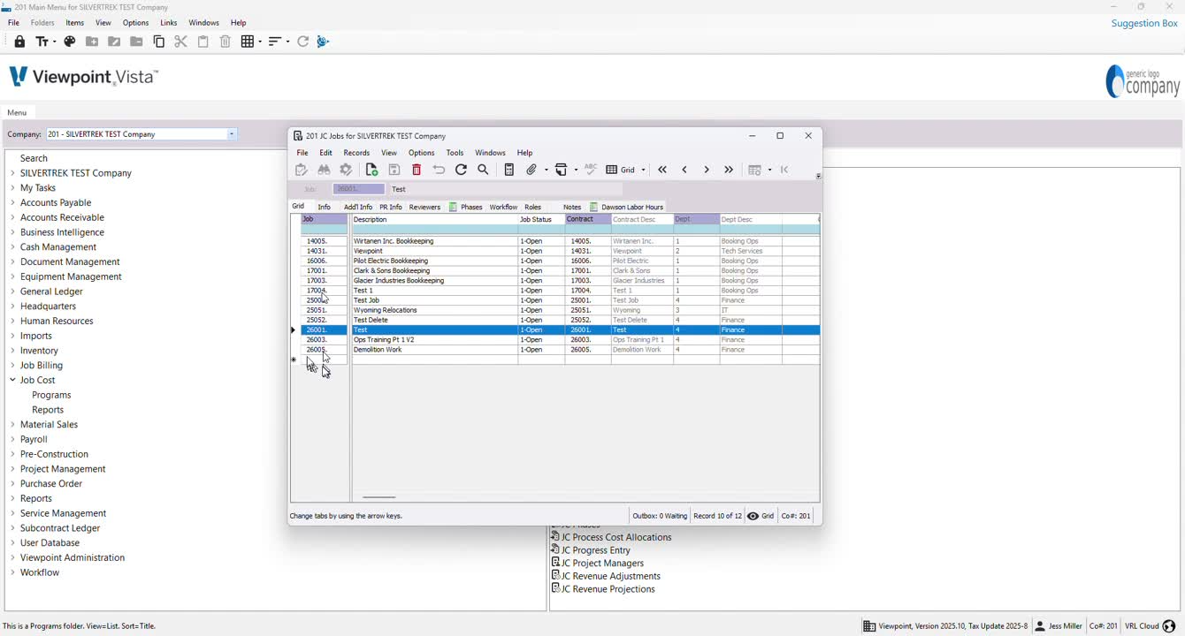The width and height of the screenshot is (1185, 636).
Task: Open the calculator icon in JC Jobs
Action: (x=509, y=170)
